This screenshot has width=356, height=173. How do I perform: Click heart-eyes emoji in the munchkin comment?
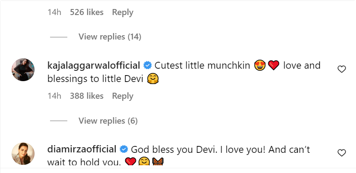pyautogui.click(x=260, y=66)
